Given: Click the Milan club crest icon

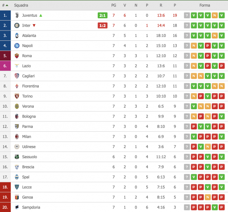Looking at the screenshot, I should tap(17, 137).
